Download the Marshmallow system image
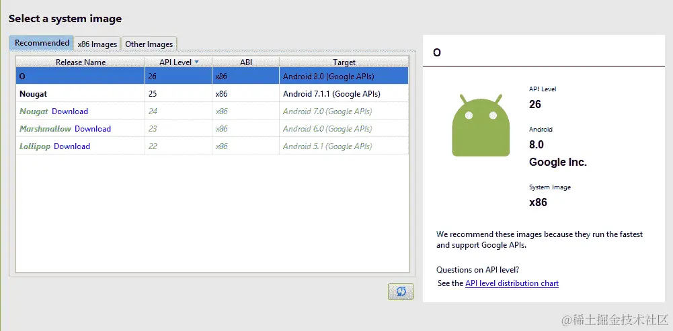 tap(93, 129)
